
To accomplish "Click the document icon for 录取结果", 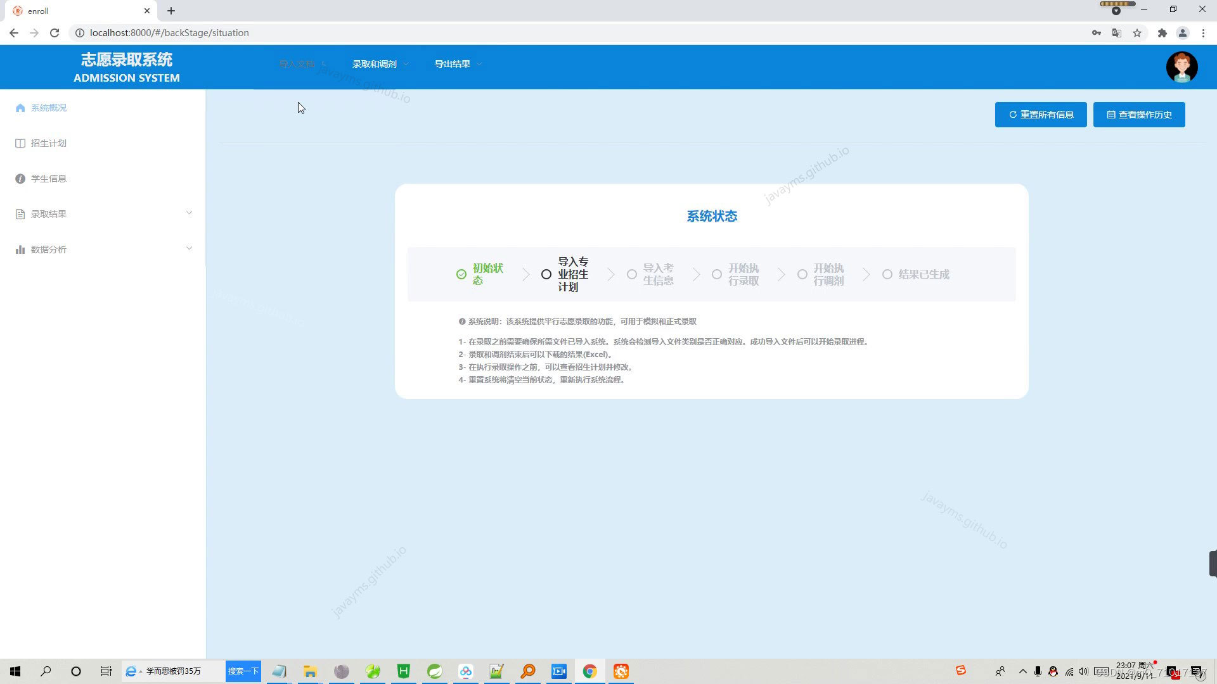I will tap(20, 214).
